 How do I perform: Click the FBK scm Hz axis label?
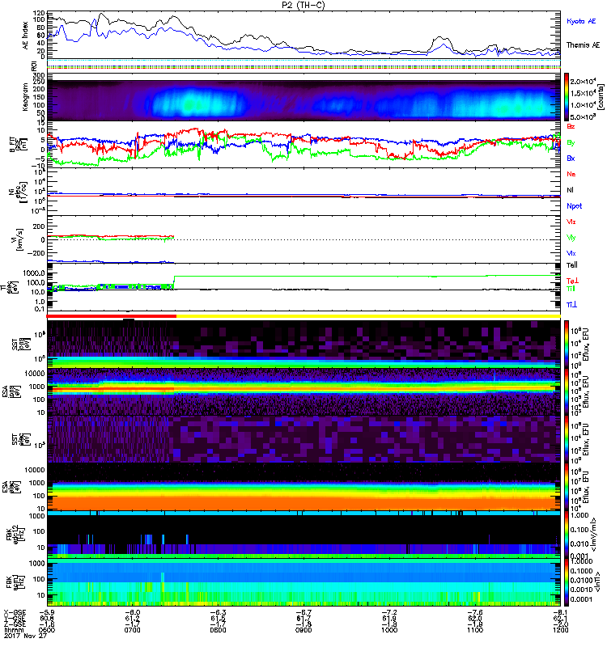click(16, 582)
